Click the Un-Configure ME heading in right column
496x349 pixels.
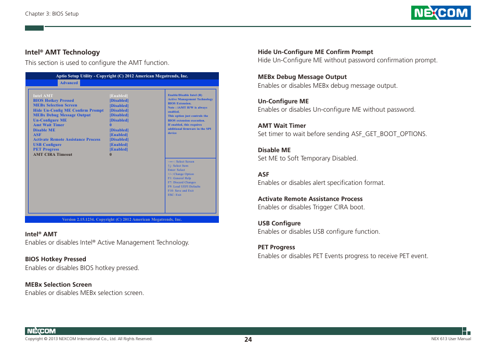point(283,101)
